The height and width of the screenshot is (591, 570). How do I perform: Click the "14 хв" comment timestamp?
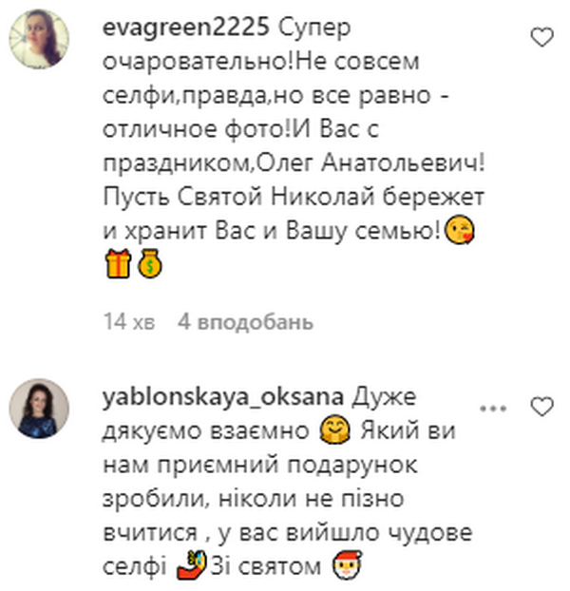pos(129,322)
